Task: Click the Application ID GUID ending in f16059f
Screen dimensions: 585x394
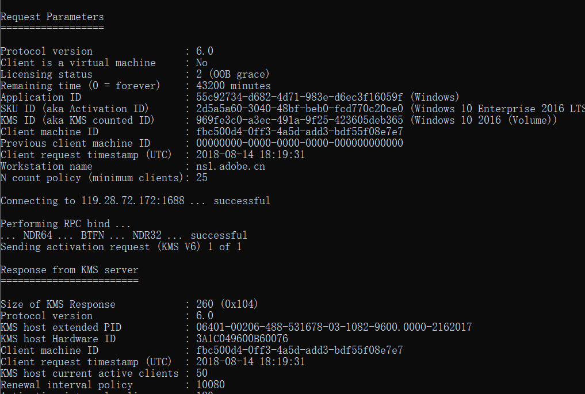Action: (x=300, y=97)
